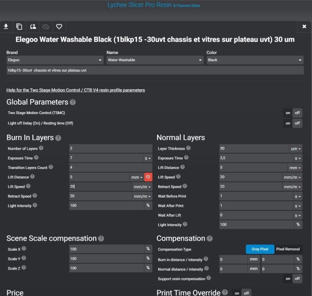Open help icon next to Burn In Layers
Image resolution: width=312 pixels, height=296 pixels.
click(x=58, y=138)
